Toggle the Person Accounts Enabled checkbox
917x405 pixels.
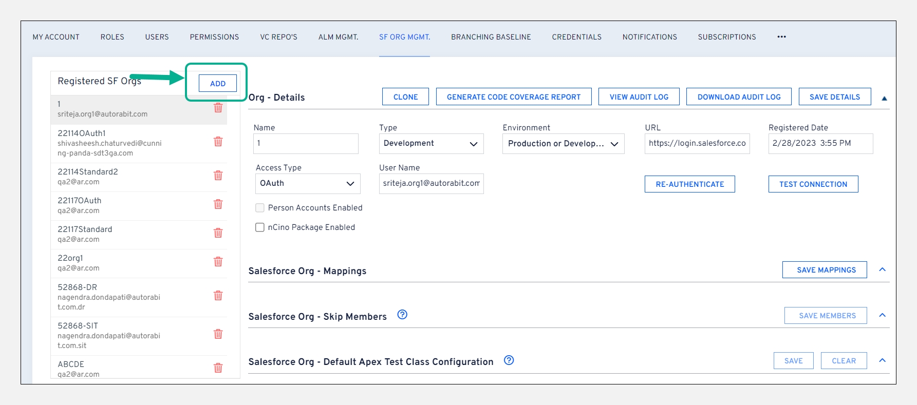click(260, 208)
